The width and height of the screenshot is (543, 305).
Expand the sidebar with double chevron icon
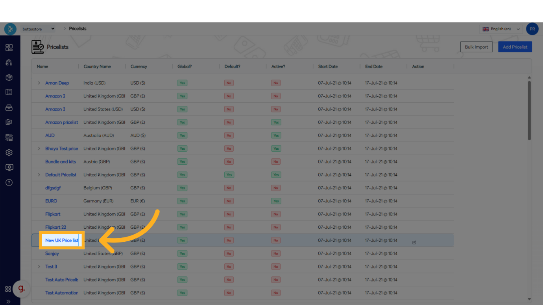point(9,301)
